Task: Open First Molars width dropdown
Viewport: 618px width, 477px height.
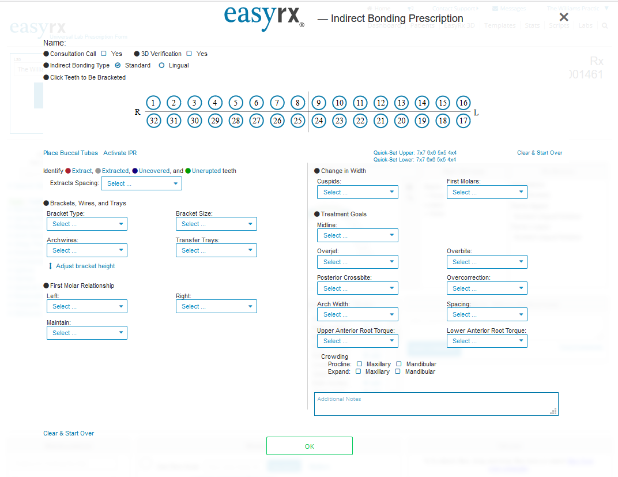Action: [487, 192]
